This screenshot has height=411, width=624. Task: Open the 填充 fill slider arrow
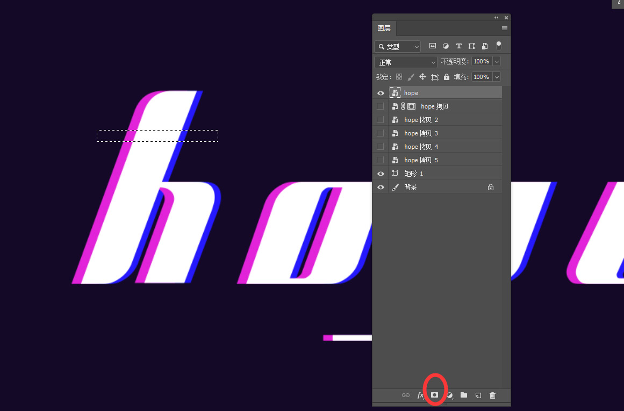click(x=497, y=77)
